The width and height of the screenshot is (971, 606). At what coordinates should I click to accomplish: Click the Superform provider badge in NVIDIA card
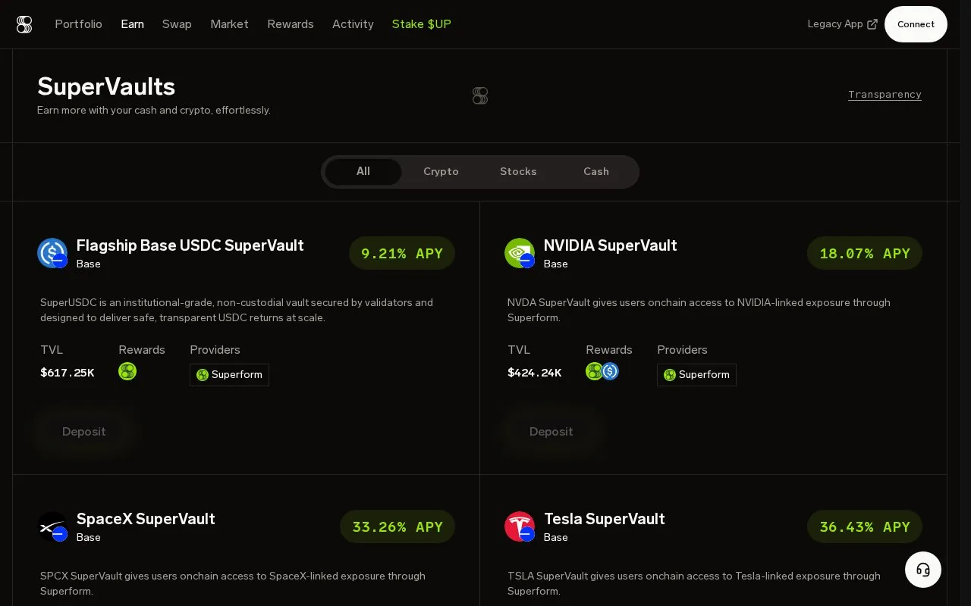tap(696, 375)
